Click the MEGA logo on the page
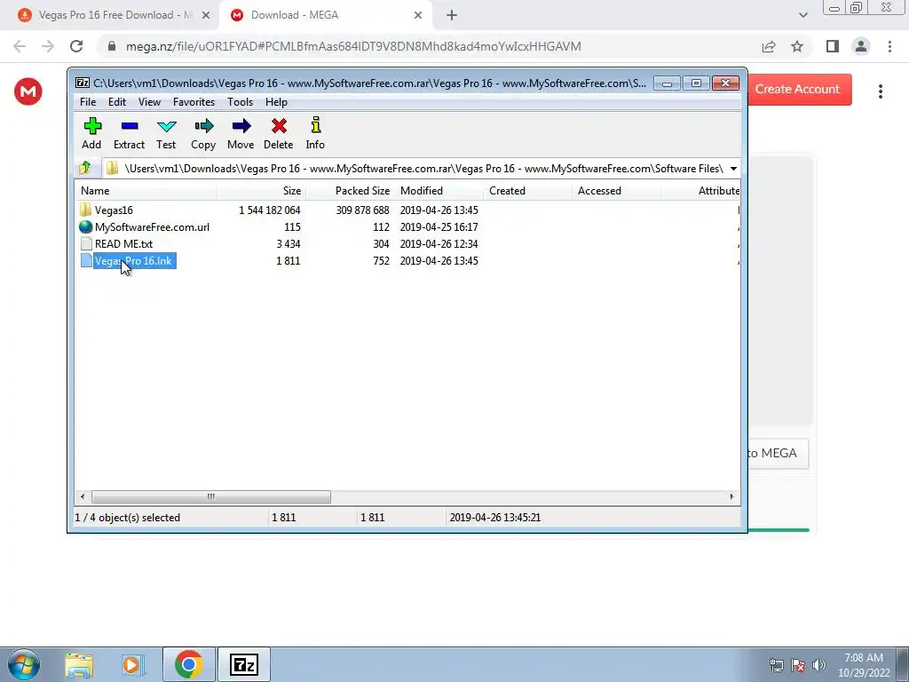 (x=28, y=91)
